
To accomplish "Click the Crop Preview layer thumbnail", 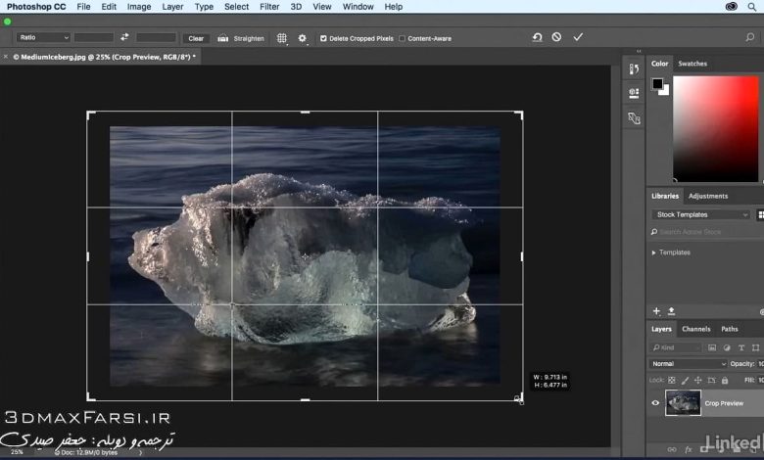I will [x=683, y=402].
